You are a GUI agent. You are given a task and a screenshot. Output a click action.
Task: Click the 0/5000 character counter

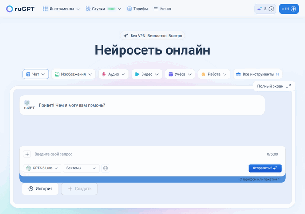[x=272, y=154]
